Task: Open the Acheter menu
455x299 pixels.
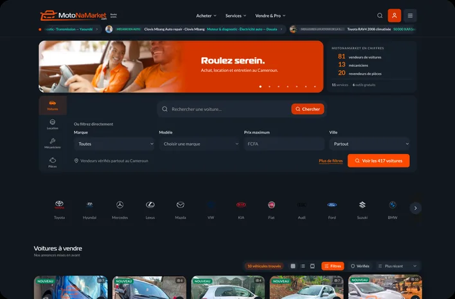Action: pyautogui.click(x=206, y=15)
